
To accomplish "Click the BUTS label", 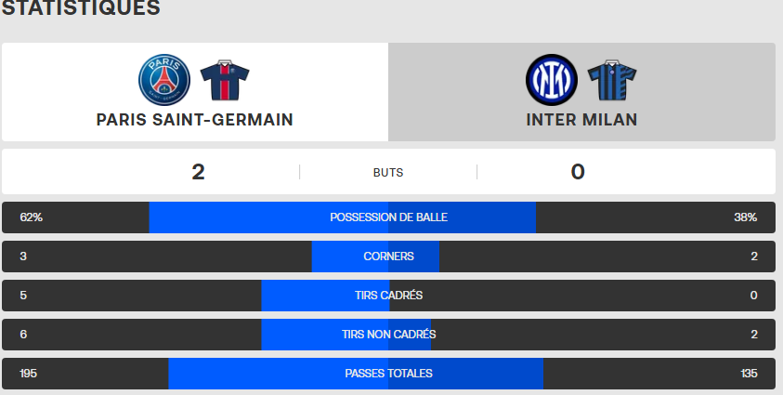I will (x=388, y=173).
